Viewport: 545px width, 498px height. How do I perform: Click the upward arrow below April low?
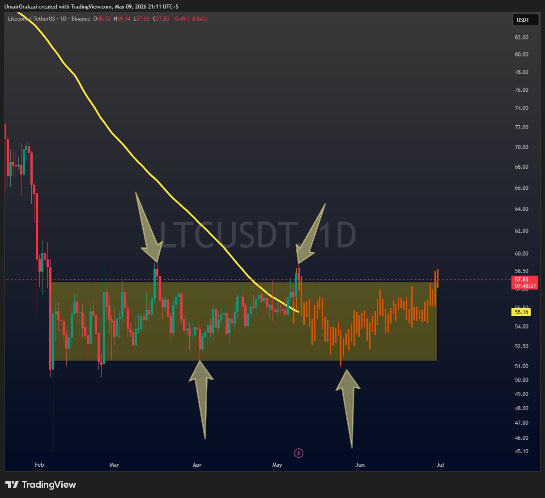click(201, 399)
